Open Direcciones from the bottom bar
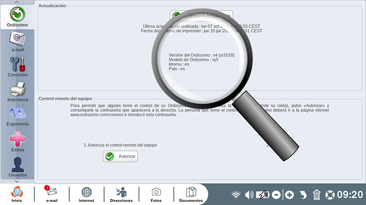This screenshot has height=205, width=366. point(121,194)
